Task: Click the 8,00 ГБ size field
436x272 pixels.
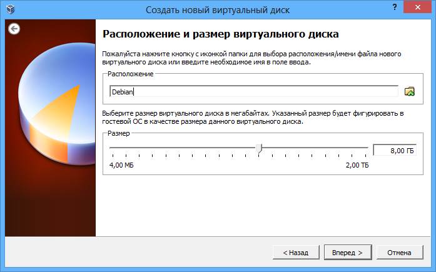Action: point(395,151)
